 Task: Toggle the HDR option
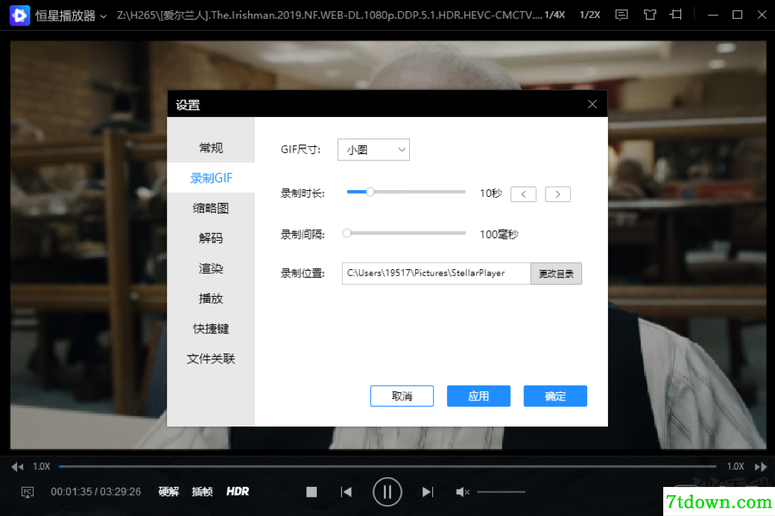tap(238, 491)
